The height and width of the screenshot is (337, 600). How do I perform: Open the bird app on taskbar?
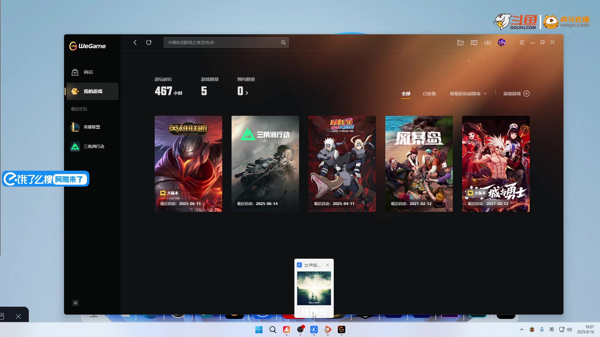click(328, 330)
